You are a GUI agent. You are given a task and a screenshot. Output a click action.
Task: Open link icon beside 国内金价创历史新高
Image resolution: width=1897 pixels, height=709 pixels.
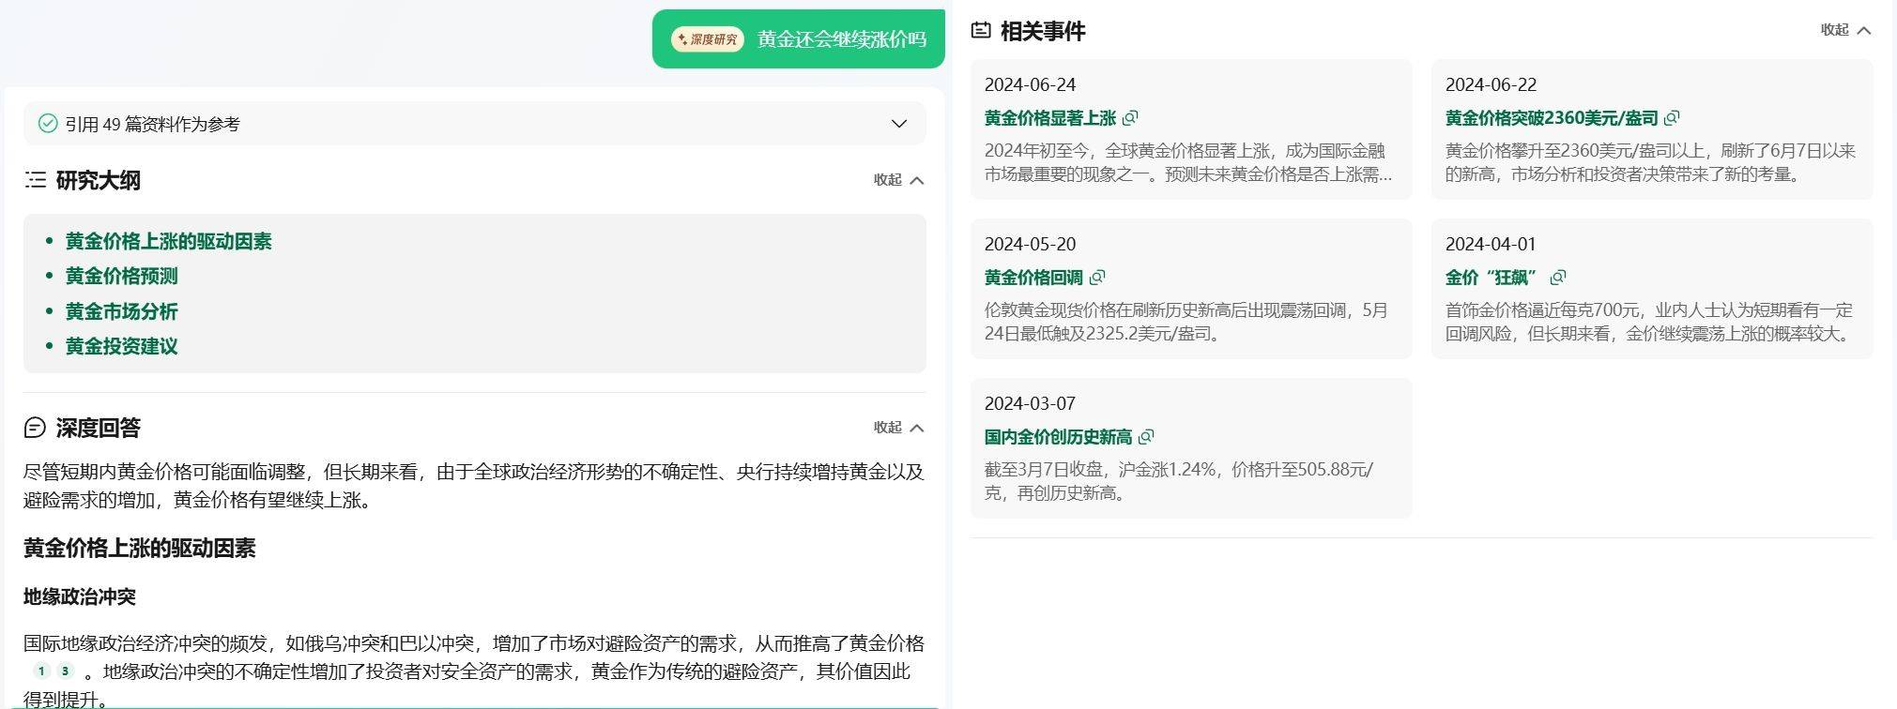1146,437
